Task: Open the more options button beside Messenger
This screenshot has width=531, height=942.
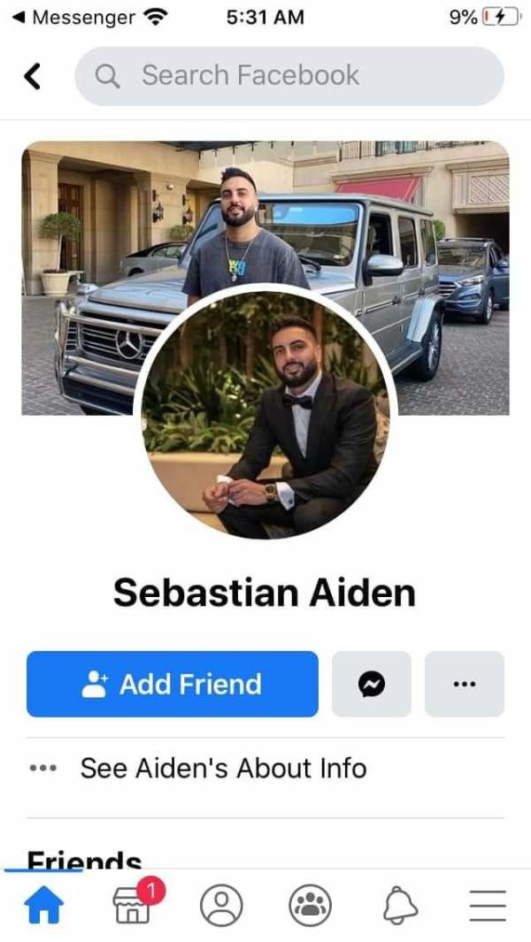Action: coord(465,684)
